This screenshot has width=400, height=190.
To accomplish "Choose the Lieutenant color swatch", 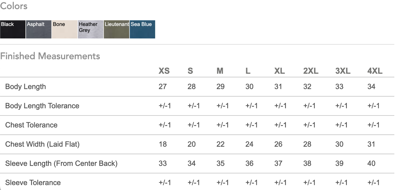I will coord(117,29).
